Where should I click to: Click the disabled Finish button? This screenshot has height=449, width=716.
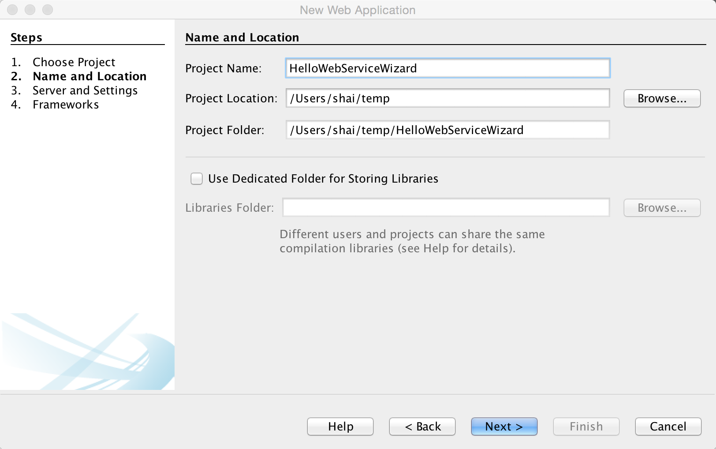(x=586, y=427)
